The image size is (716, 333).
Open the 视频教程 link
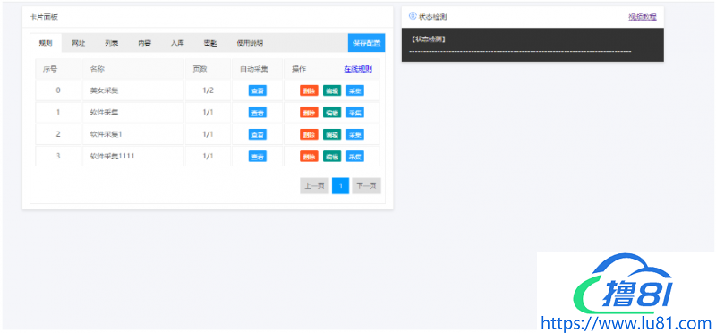(x=643, y=17)
